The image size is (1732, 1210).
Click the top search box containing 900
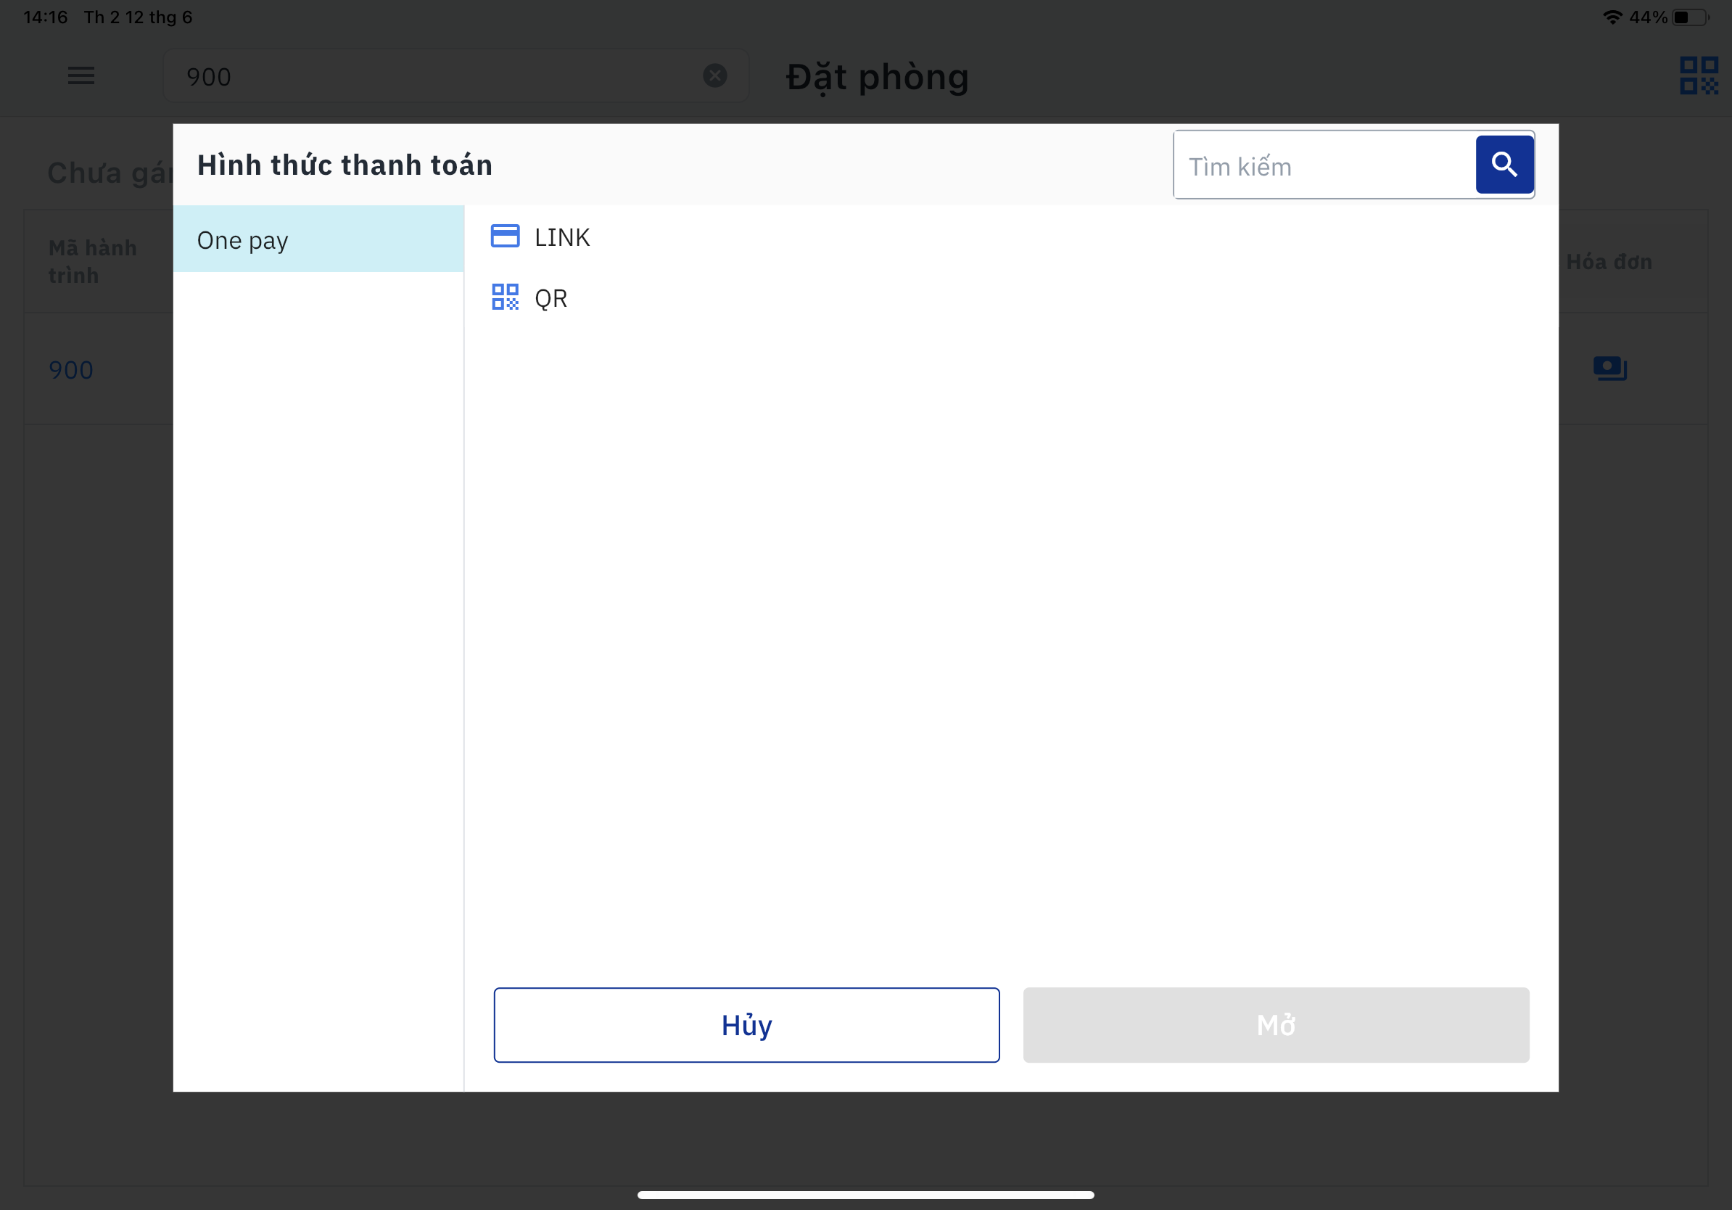tap(437, 76)
